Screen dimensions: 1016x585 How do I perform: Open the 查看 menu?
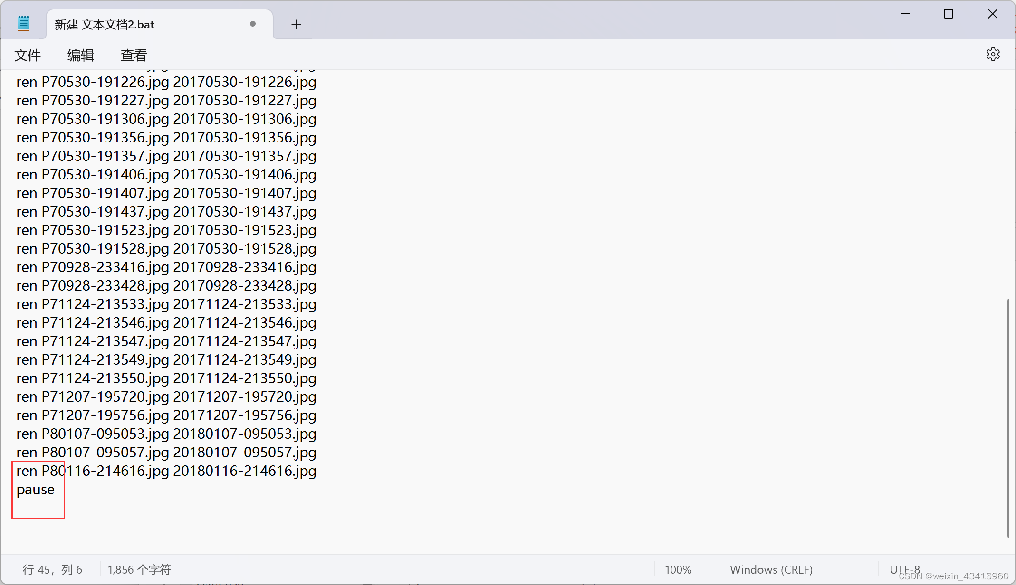tap(134, 56)
